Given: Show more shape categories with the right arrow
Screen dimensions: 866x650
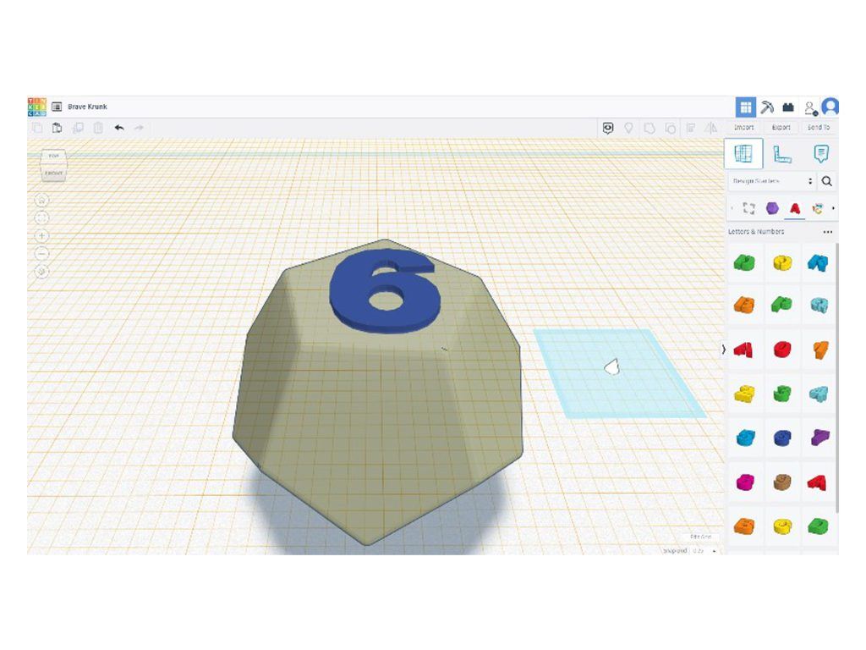Looking at the screenshot, I should coord(833,208).
